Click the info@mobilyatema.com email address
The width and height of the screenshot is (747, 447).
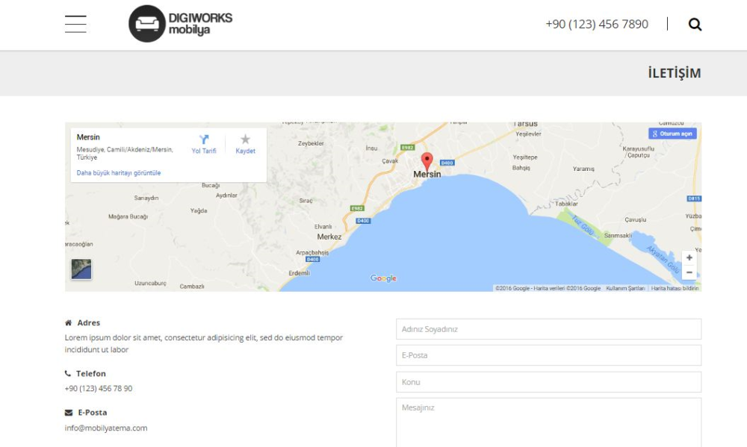(106, 428)
